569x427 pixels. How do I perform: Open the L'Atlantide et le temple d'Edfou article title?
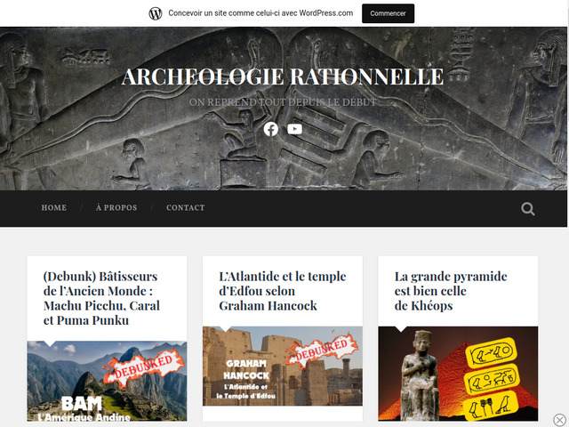[x=283, y=291]
